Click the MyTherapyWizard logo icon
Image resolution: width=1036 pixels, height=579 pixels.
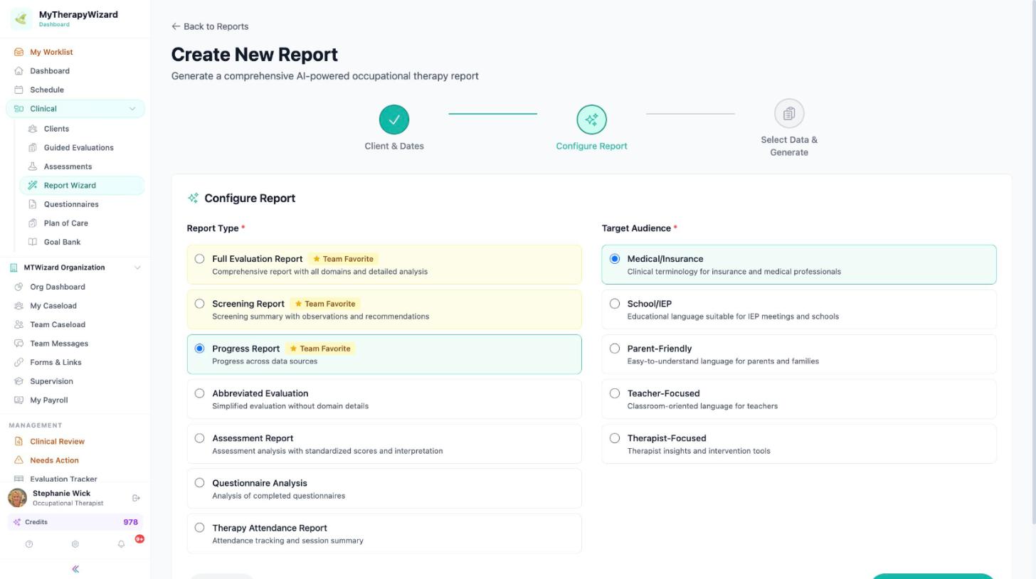click(21, 18)
